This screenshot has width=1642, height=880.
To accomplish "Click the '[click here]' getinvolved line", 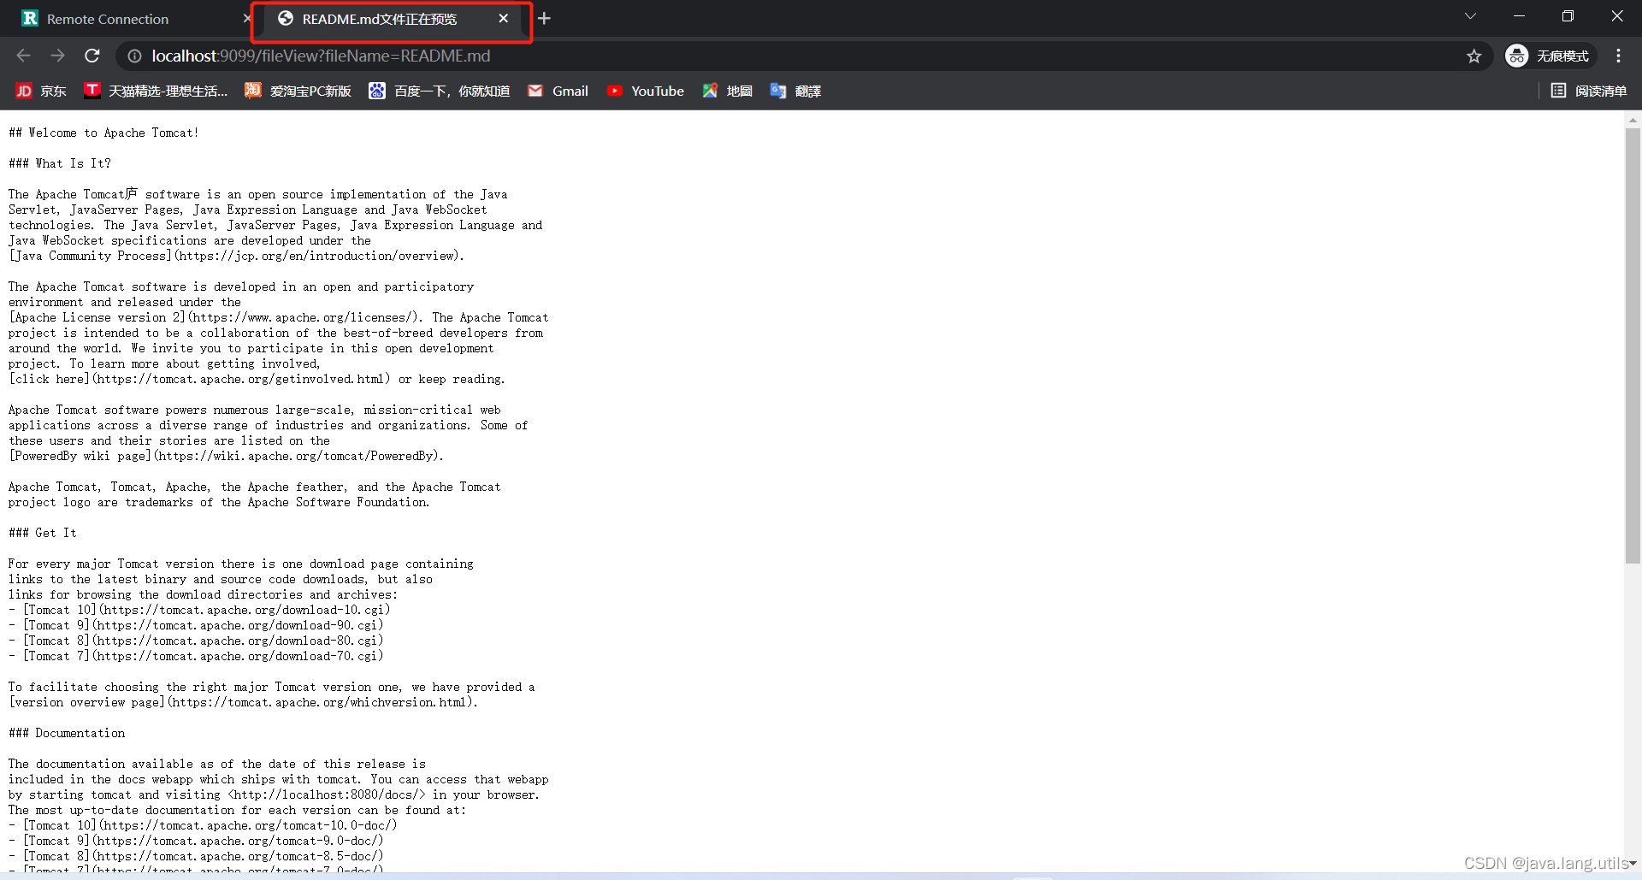I will click(x=257, y=379).
